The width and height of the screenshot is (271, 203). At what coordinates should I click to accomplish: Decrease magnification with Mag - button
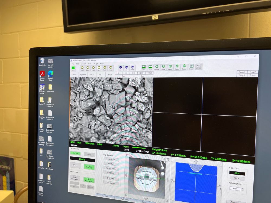[x=124, y=76]
